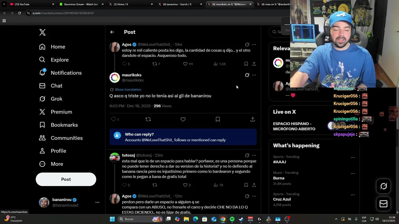Click Show translation link
This screenshot has height=224, width=399.
coord(128,90)
